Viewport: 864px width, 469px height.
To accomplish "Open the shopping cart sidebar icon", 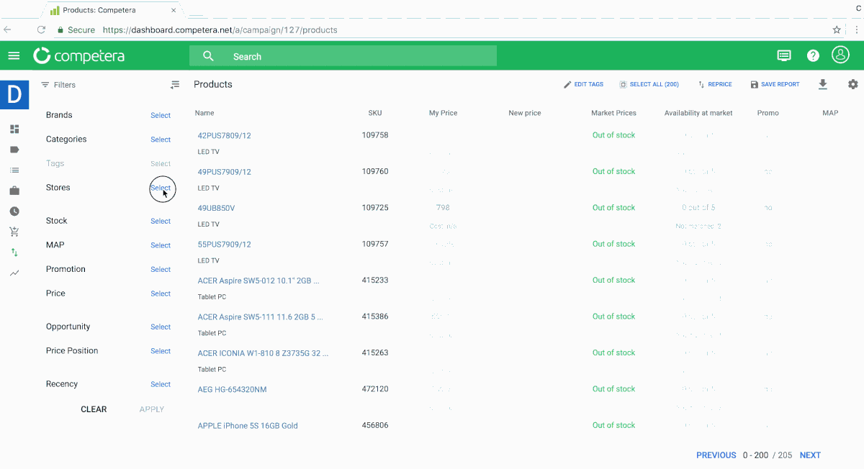I will click(14, 232).
